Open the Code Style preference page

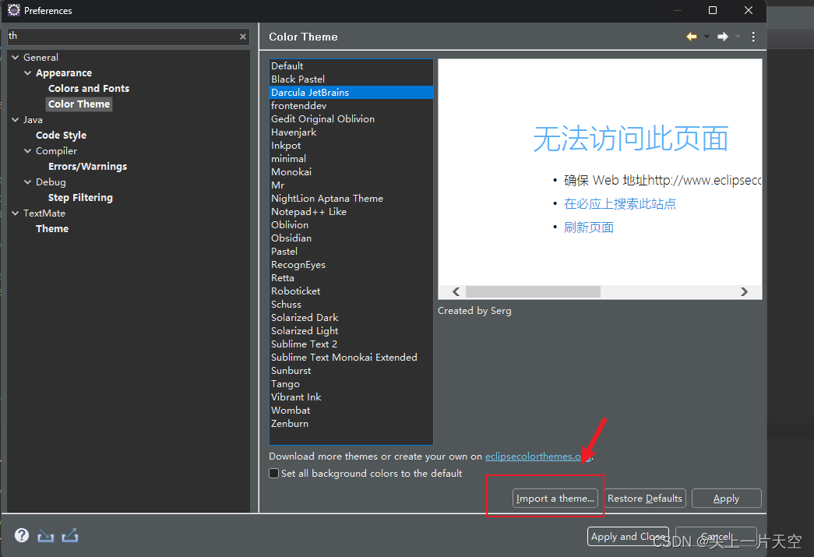(62, 136)
